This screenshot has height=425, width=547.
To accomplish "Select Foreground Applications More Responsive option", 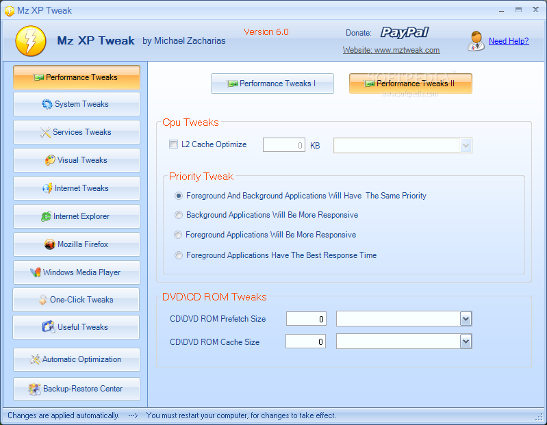I will click(x=178, y=235).
